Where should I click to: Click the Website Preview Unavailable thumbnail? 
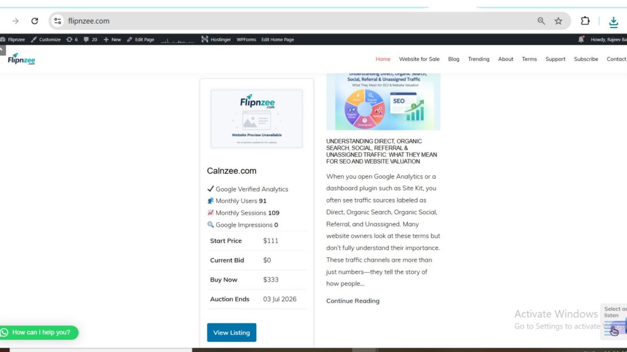[x=257, y=118]
